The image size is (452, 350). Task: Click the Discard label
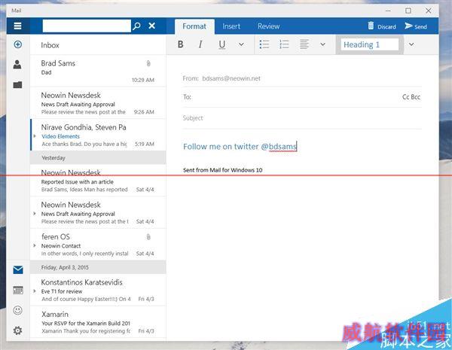pyautogui.click(x=386, y=27)
